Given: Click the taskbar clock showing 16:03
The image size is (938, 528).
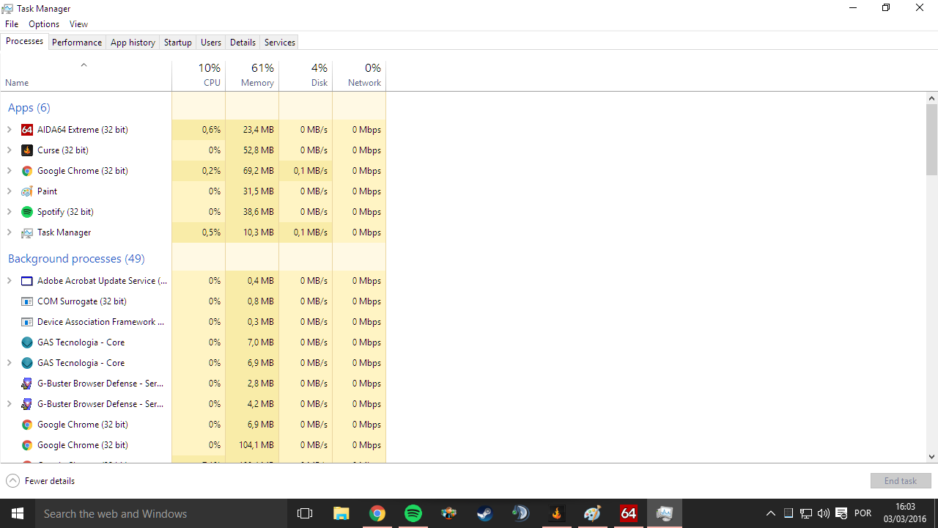Looking at the screenshot, I should click(905, 513).
